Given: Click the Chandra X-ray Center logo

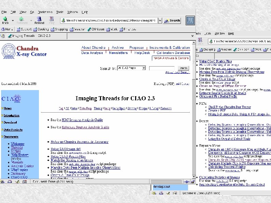Looking at the screenshot, I should pyautogui.click(x=24, y=51).
